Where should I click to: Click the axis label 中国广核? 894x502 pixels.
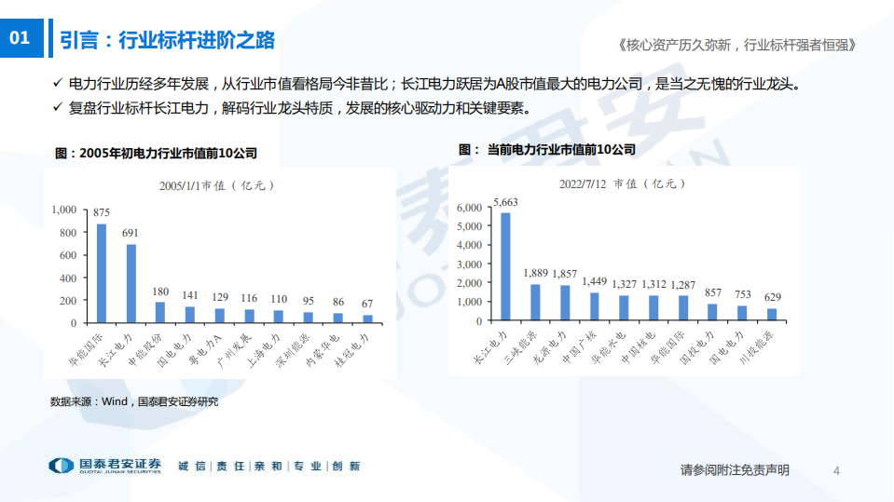pyautogui.click(x=579, y=347)
